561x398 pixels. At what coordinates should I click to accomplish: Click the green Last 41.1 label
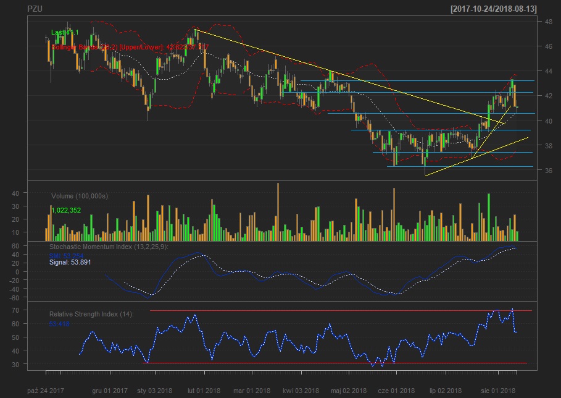65,32
